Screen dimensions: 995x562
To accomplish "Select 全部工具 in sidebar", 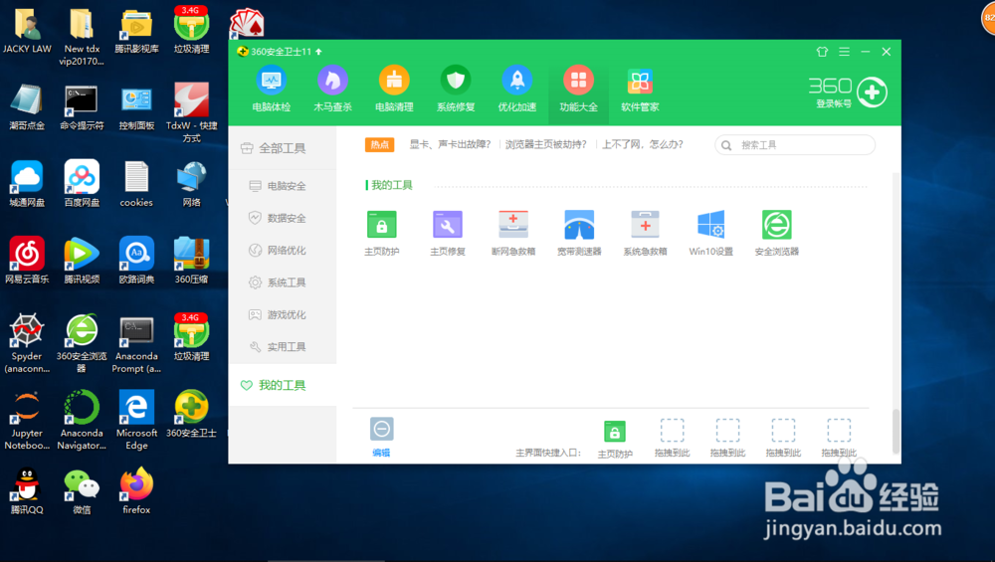I will (x=283, y=148).
